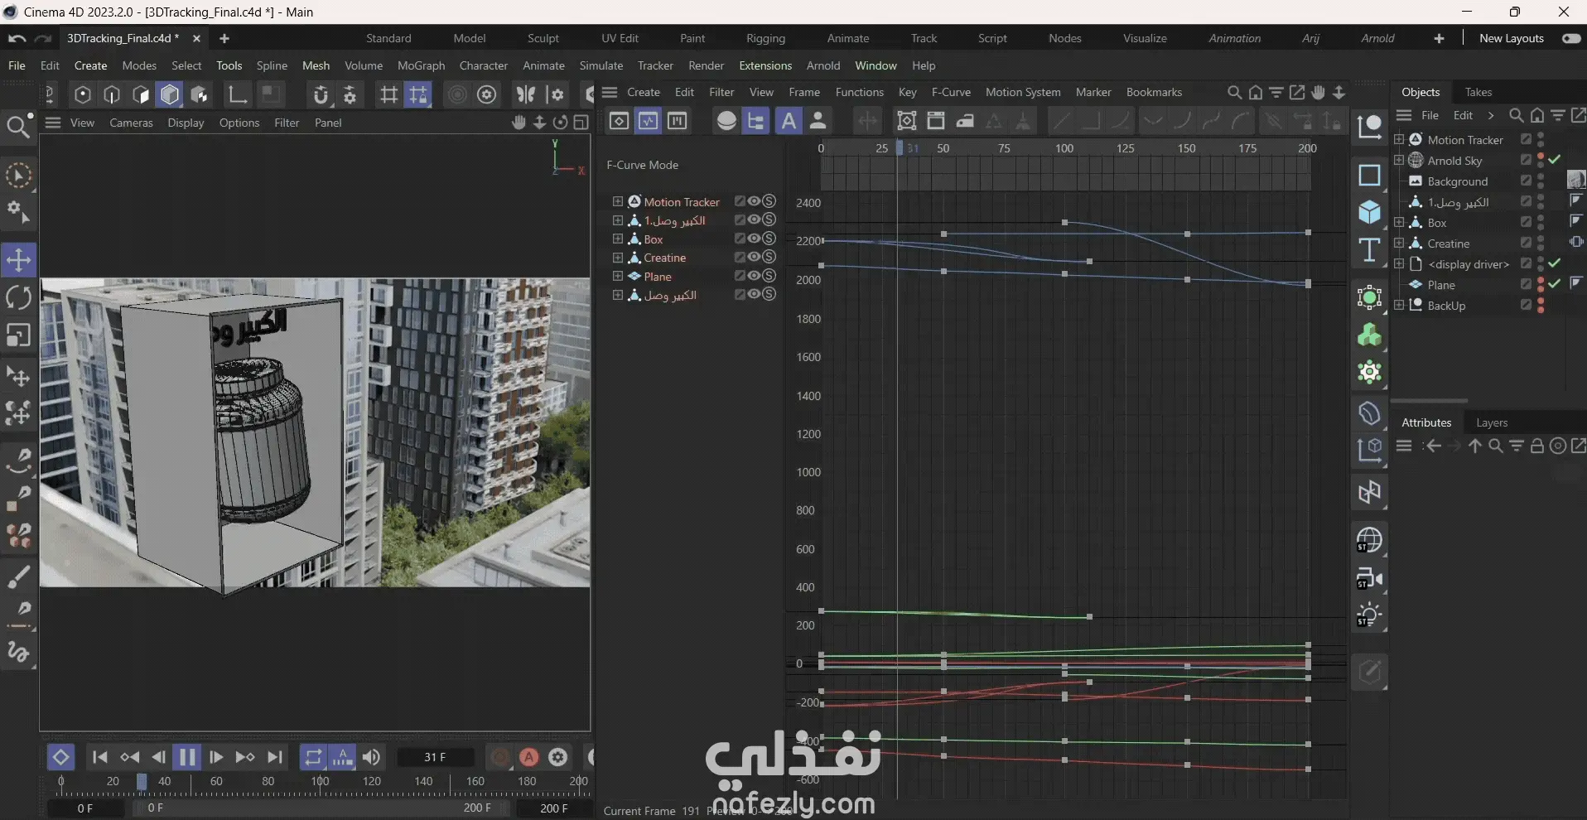Open the viewport Display menu

pyautogui.click(x=186, y=123)
